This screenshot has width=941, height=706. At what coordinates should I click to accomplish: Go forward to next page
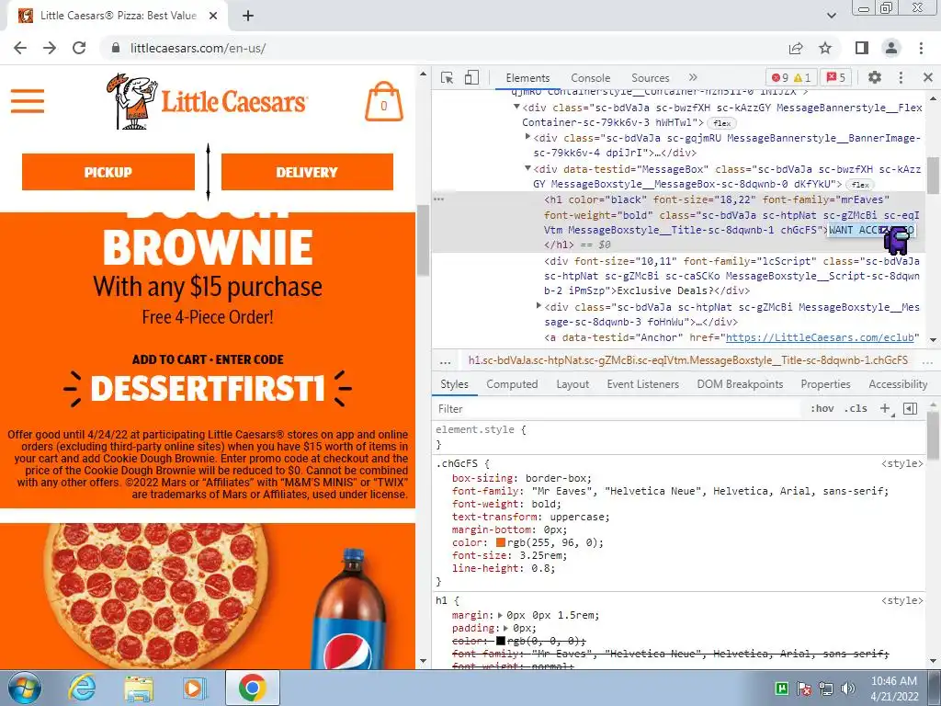click(x=50, y=48)
